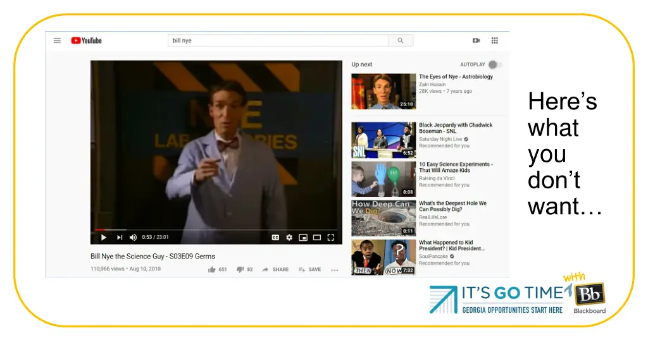Click the '110,966 views' count text
The height and width of the screenshot is (364, 648).
coord(108,269)
